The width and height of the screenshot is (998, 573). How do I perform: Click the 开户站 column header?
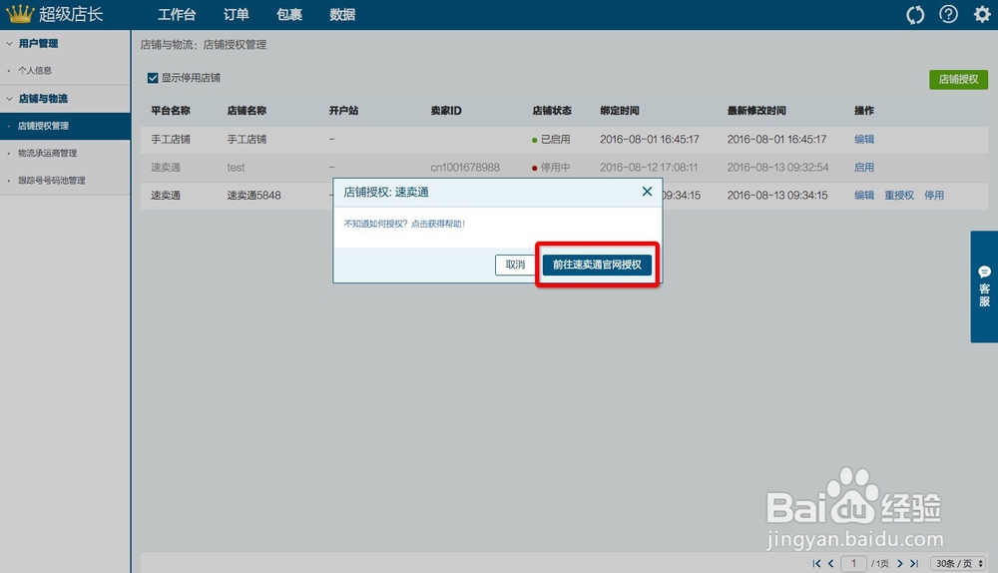click(343, 110)
